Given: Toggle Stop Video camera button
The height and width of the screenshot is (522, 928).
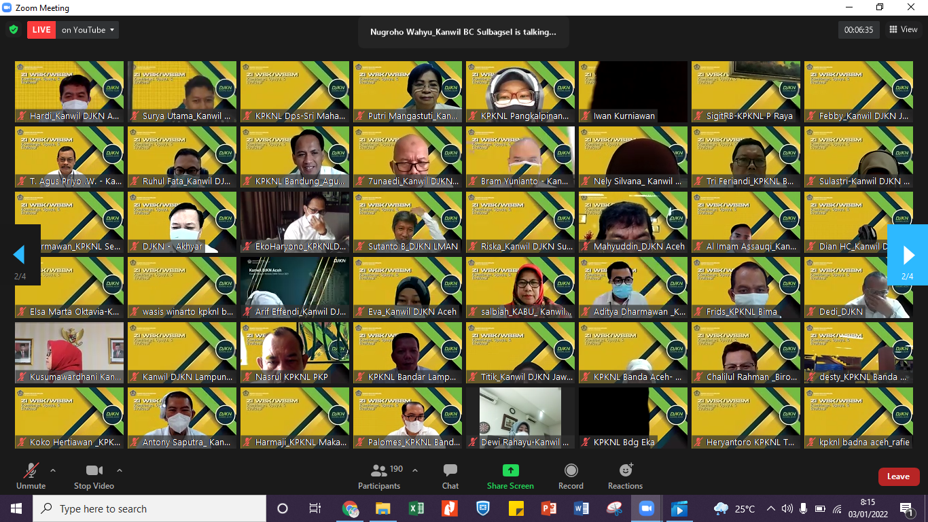Looking at the screenshot, I should pyautogui.click(x=94, y=476).
